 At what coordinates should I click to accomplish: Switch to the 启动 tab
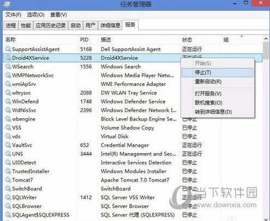coord(75,25)
